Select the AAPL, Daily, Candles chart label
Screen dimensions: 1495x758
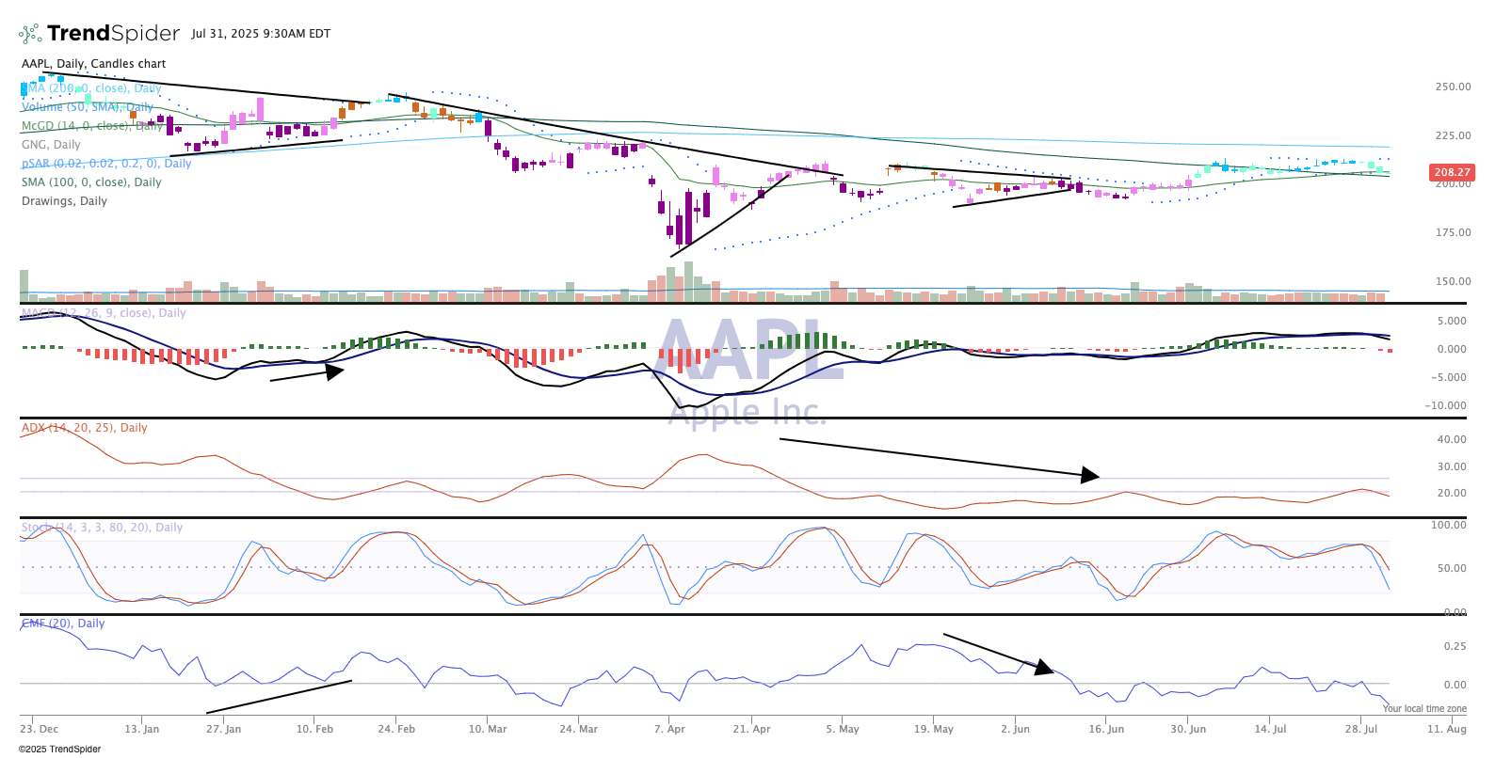93,64
